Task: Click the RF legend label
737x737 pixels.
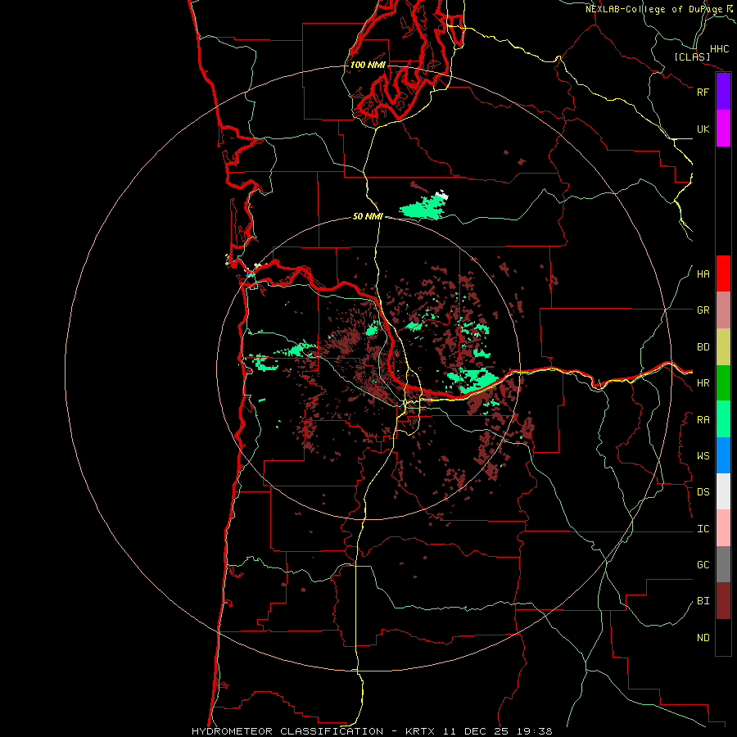Action: click(x=703, y=92)
